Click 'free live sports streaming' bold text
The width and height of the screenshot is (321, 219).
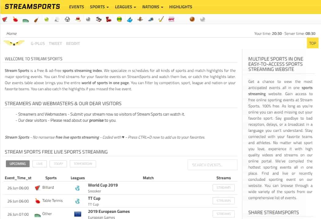pyautogui.click(x=77, y=137)
